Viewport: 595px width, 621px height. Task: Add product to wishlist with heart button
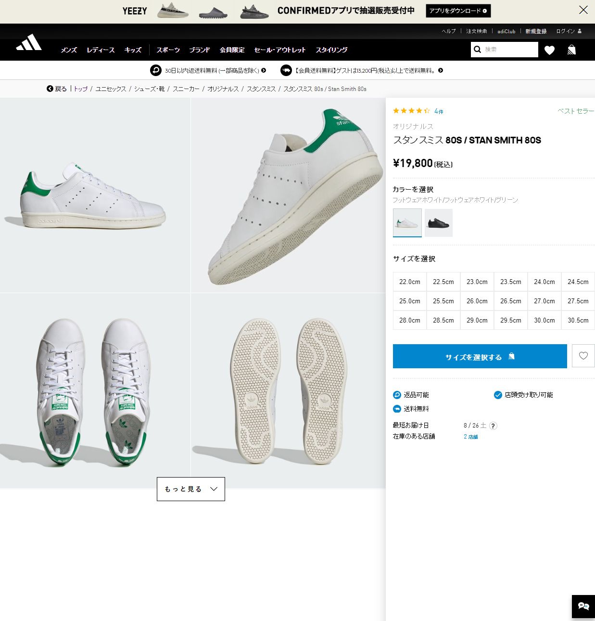click(583, 356)
